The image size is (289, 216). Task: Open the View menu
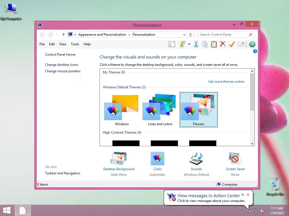(x=63, y=44)
